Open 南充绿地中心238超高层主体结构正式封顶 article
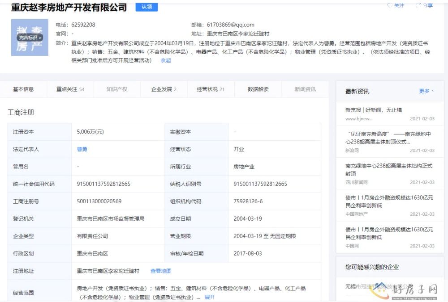Image resolution: width=448 pixels, height=302 pixels. coord(388,169)
